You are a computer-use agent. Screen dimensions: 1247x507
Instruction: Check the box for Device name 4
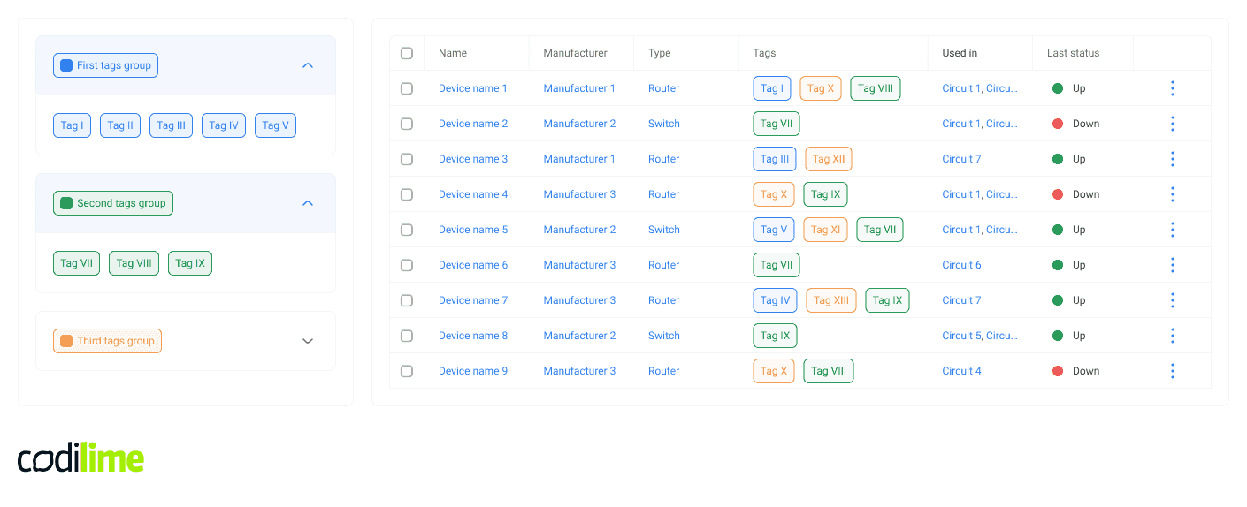click(x=407, y=194)
